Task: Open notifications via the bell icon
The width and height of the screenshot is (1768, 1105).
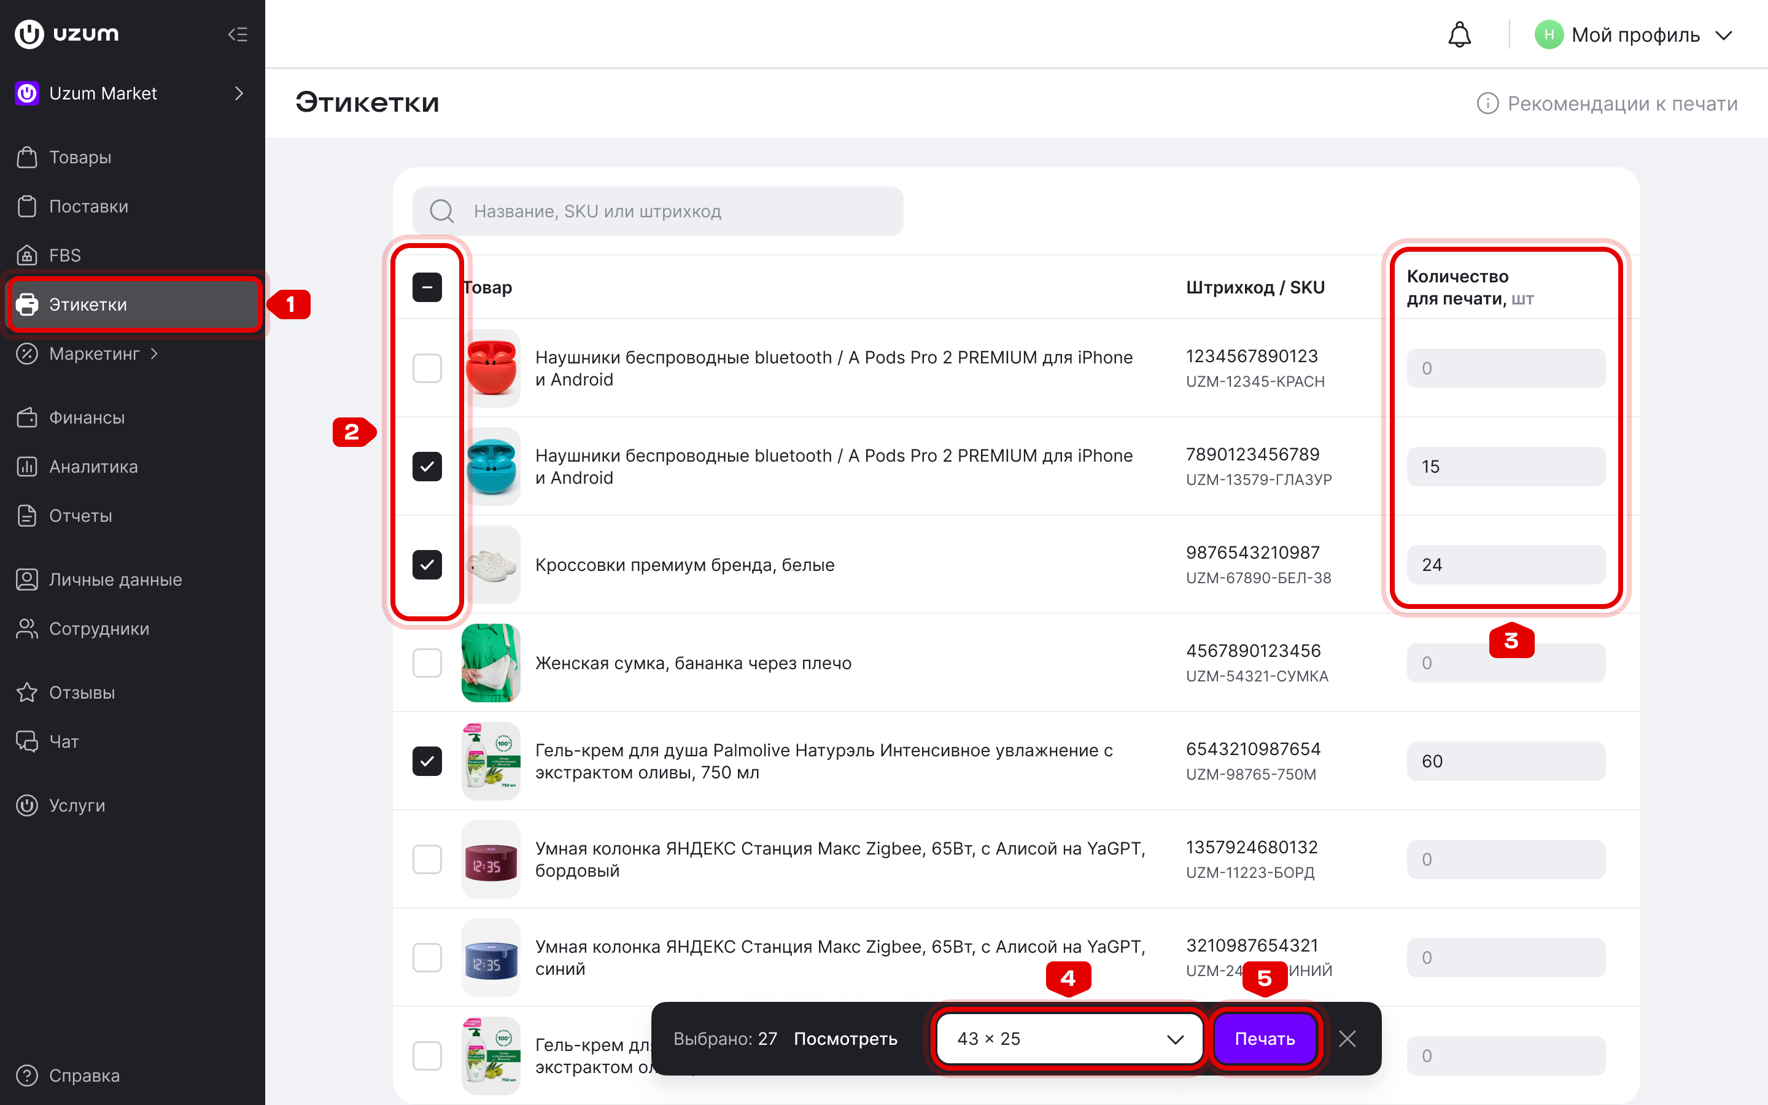Action: pyautogui.click(x=1459, y=34)
